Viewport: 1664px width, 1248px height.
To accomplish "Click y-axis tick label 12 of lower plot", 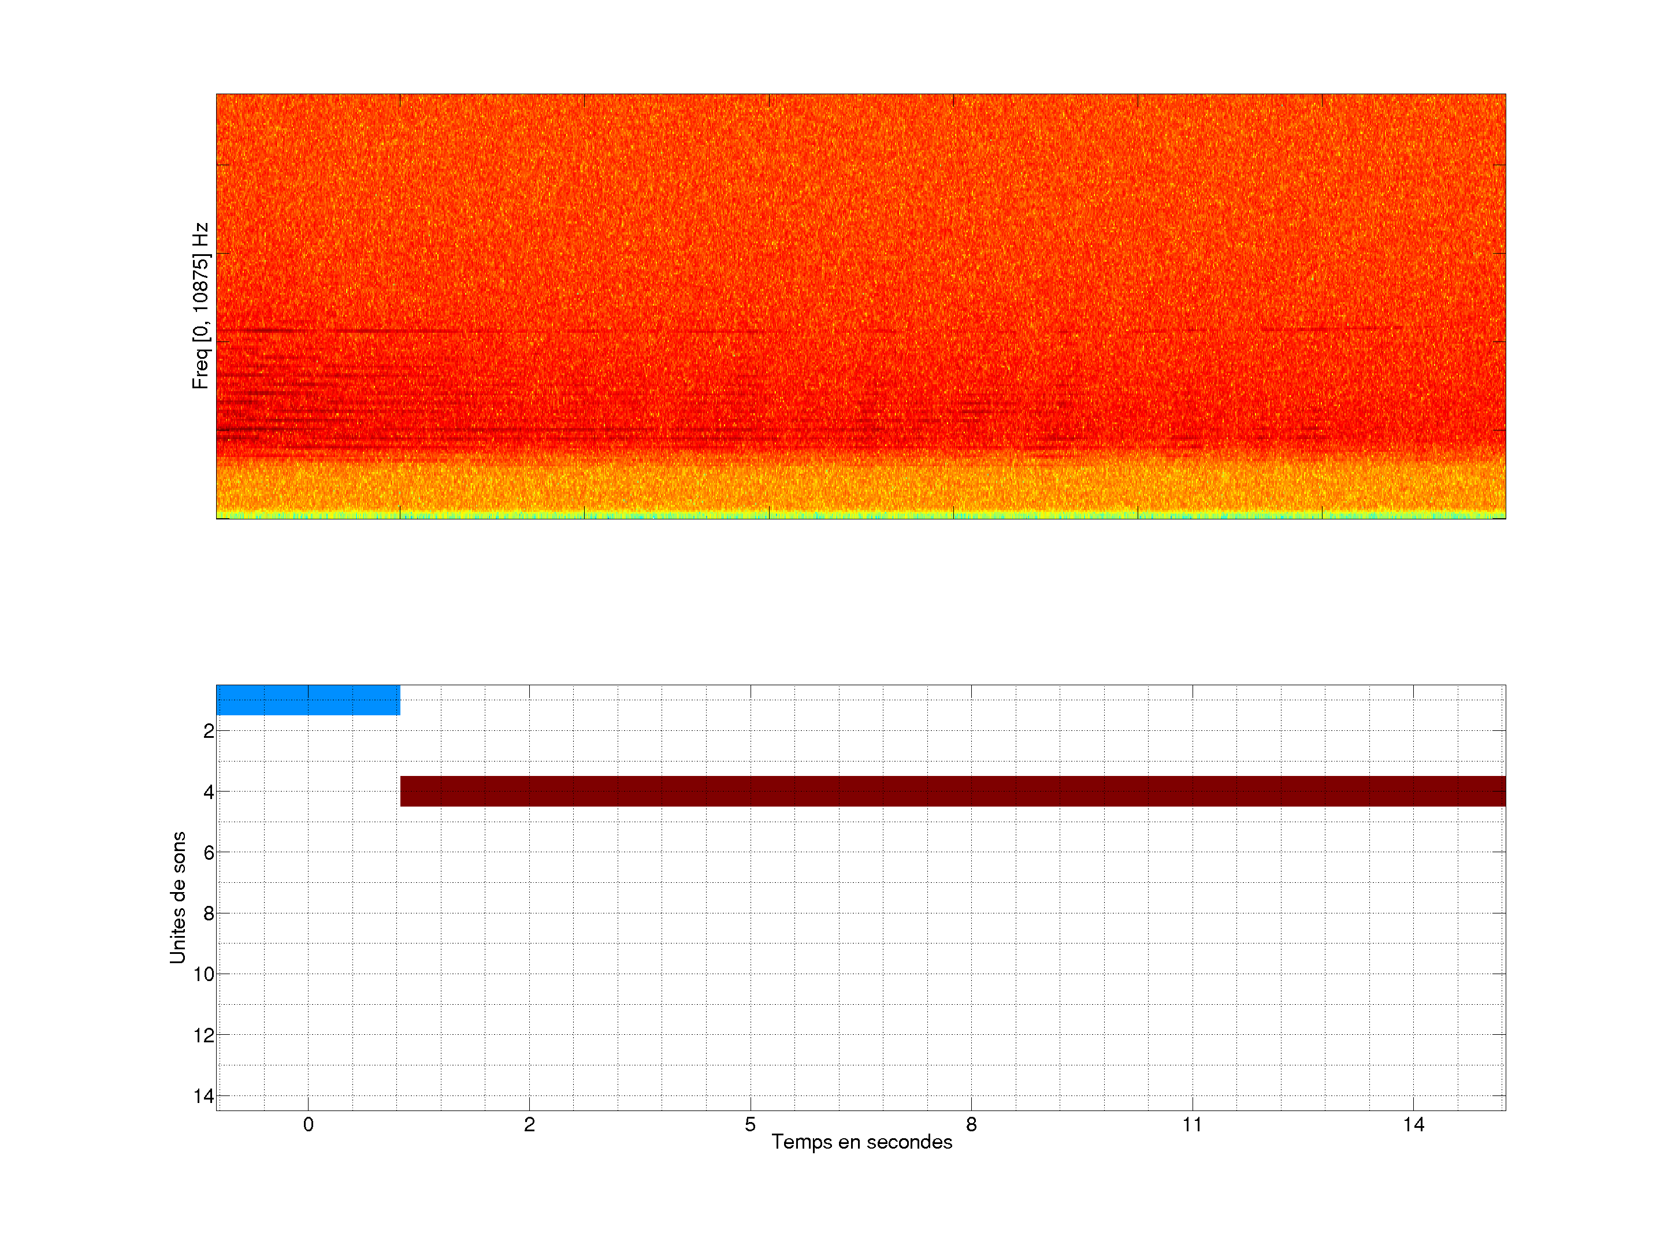I will [x=204, y=1035].
